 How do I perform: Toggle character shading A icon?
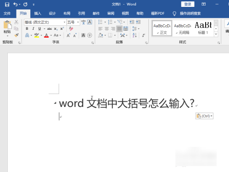(x=83, y=35)
